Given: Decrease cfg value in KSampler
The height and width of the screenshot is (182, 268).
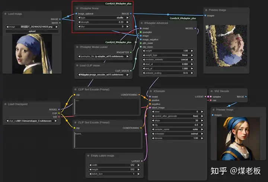Looking at the screenshot, I should [153, 125].
